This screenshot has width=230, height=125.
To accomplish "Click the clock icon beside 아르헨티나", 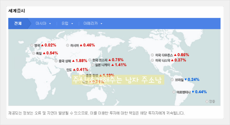I will [174, 92].
